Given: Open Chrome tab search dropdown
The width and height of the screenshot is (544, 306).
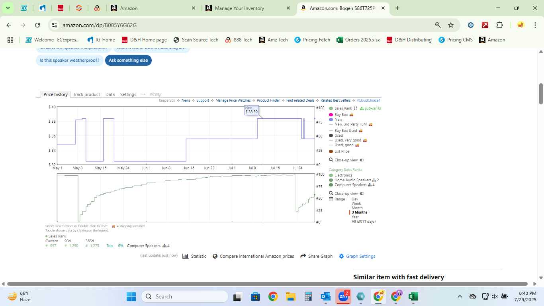Looking at the screenshot, I should (x=8, y=8).
